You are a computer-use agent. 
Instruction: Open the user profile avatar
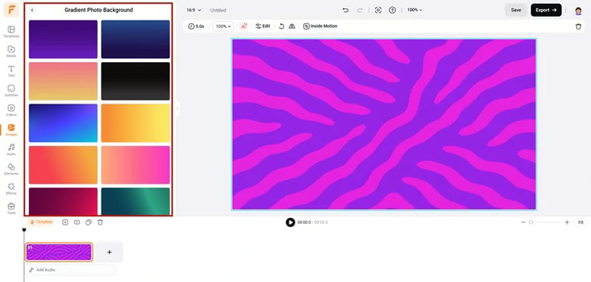pyautogui.click(x=578, y=11)
